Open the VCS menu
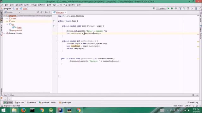The image size is (202, 113). click(65, 5)
